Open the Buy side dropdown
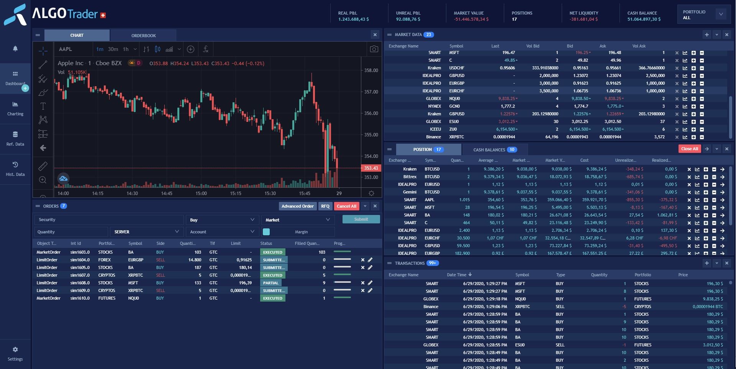The width and height of the screenshot is (736, 369). tap(222, 220)
